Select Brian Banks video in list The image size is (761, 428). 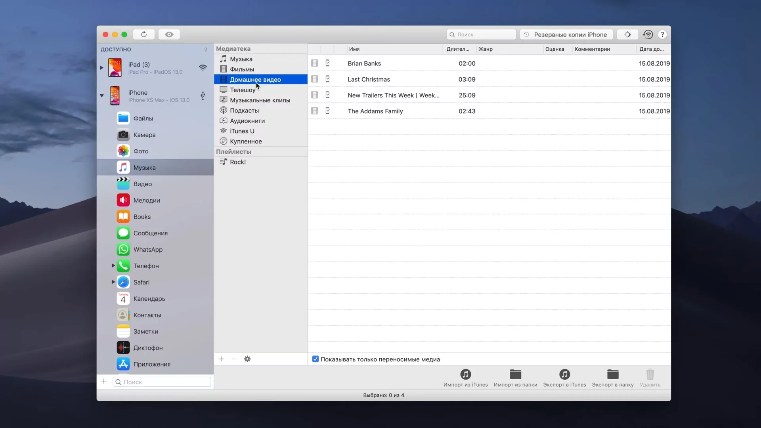click(364, 63)
